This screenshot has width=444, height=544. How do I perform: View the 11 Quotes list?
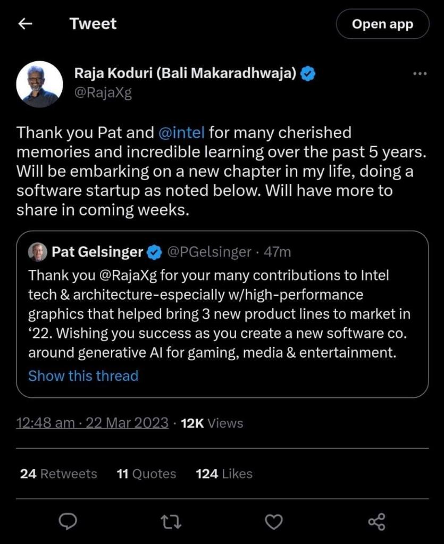[146, 474]
